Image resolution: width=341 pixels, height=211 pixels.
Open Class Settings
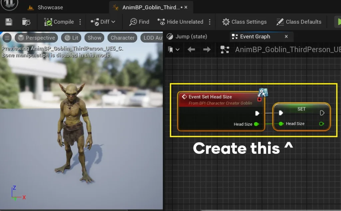coord(244,22)
